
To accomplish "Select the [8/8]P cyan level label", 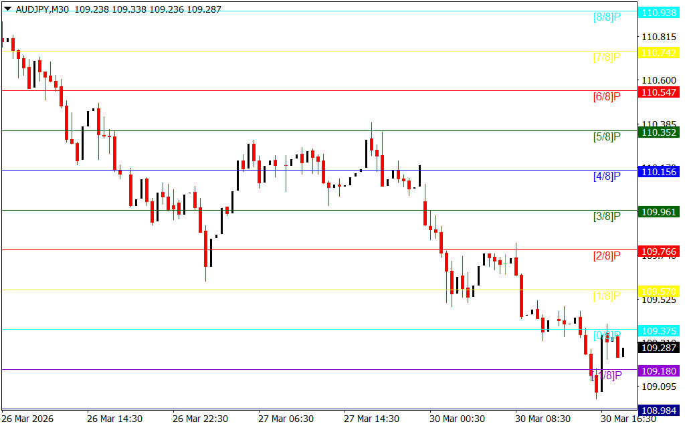I will [x=607, y=17].
